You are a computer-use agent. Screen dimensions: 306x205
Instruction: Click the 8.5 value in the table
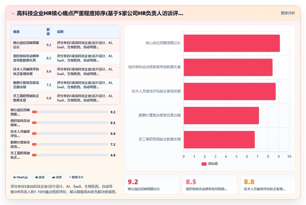pos(49,58)
